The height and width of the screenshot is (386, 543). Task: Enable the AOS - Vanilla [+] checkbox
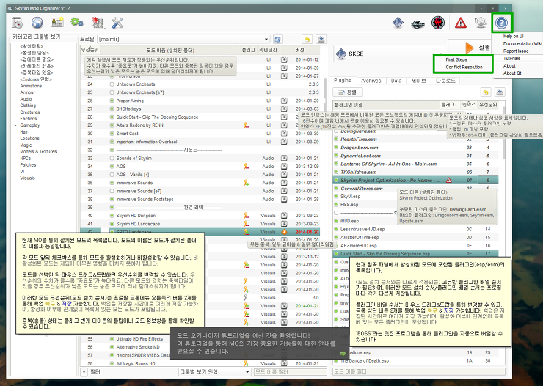112,175
